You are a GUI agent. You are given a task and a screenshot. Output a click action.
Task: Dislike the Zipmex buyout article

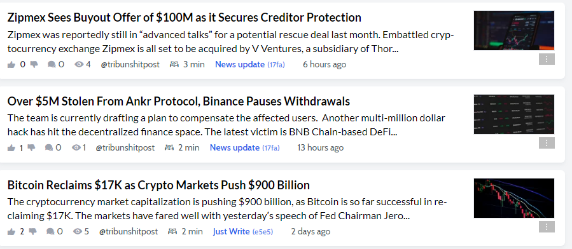tap(34, 64)
